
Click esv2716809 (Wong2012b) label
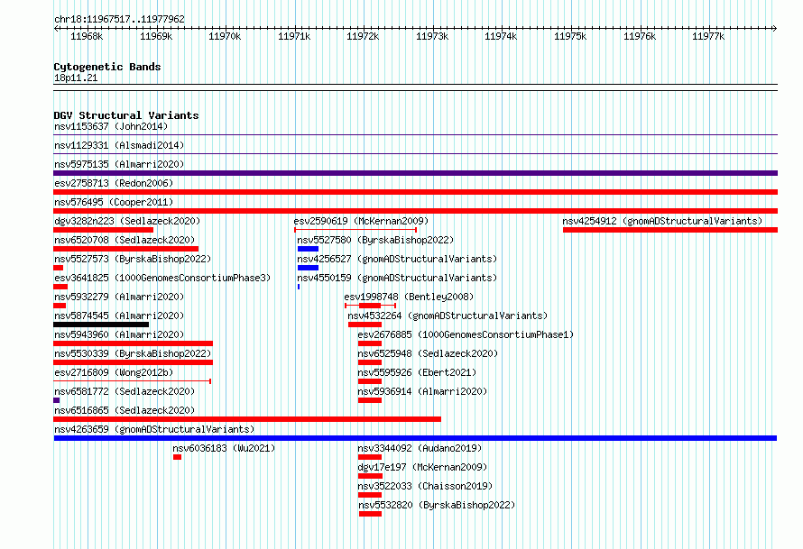coord(114,372)
